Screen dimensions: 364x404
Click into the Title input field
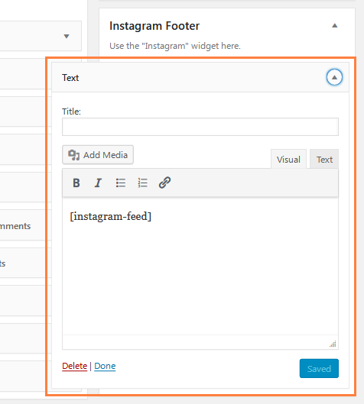tap(200, 127)
